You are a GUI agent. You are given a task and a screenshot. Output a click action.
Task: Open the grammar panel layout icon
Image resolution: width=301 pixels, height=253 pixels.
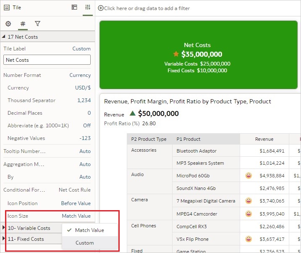point(74,8)
